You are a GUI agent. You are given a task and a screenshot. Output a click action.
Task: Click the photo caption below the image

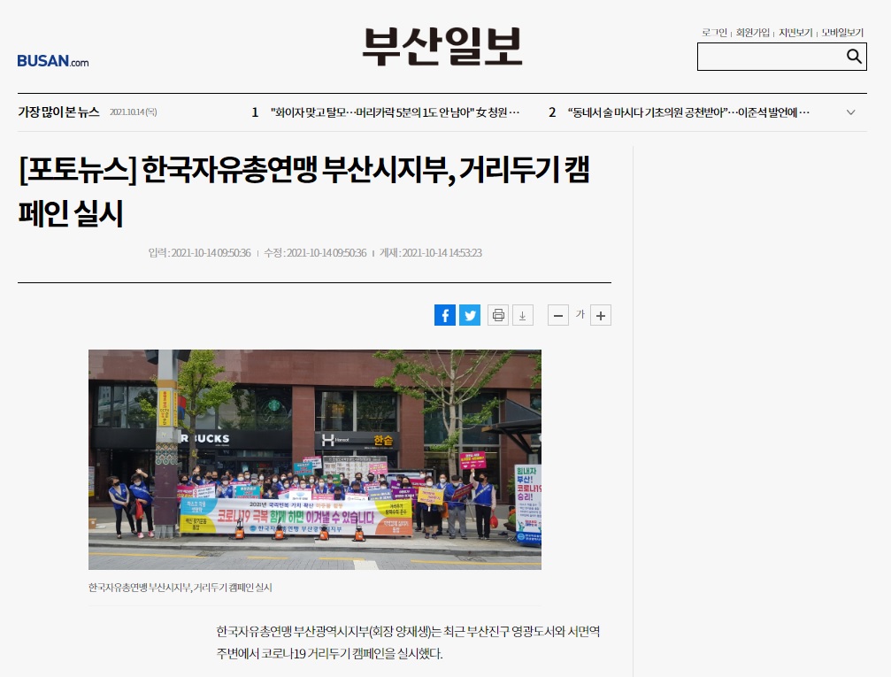click(181, 588)
